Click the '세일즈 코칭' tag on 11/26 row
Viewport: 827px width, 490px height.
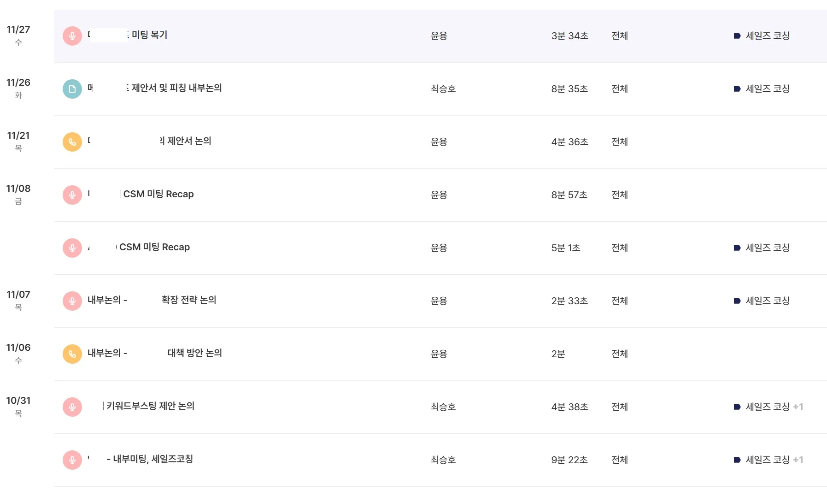coord(768,89)
